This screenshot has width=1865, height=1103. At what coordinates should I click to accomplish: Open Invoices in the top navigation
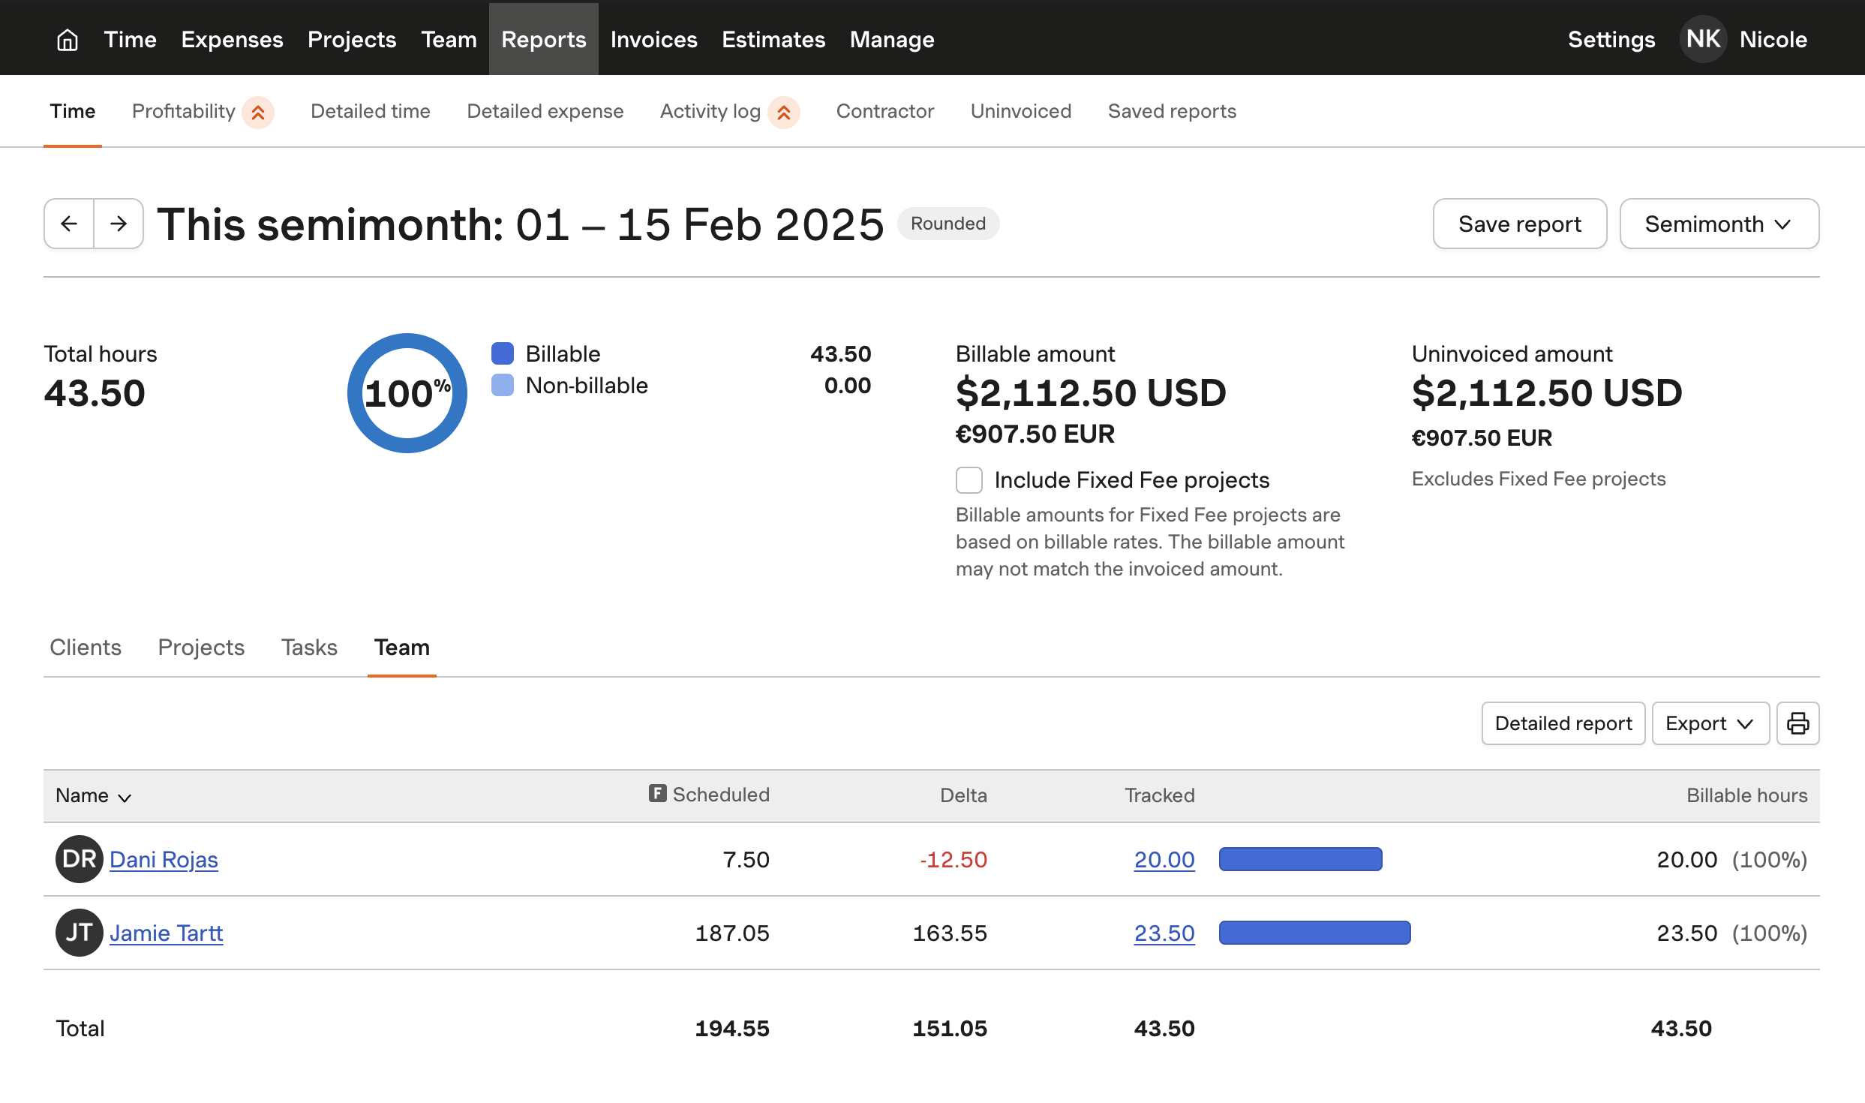(x=654, y=39)
